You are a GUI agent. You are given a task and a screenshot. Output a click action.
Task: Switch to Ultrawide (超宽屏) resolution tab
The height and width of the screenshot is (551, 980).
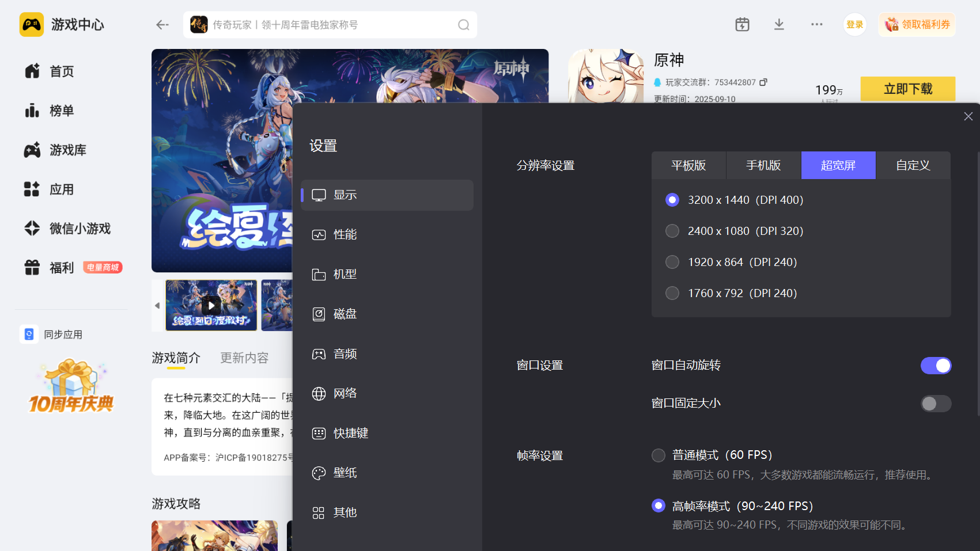pos(838,165)
